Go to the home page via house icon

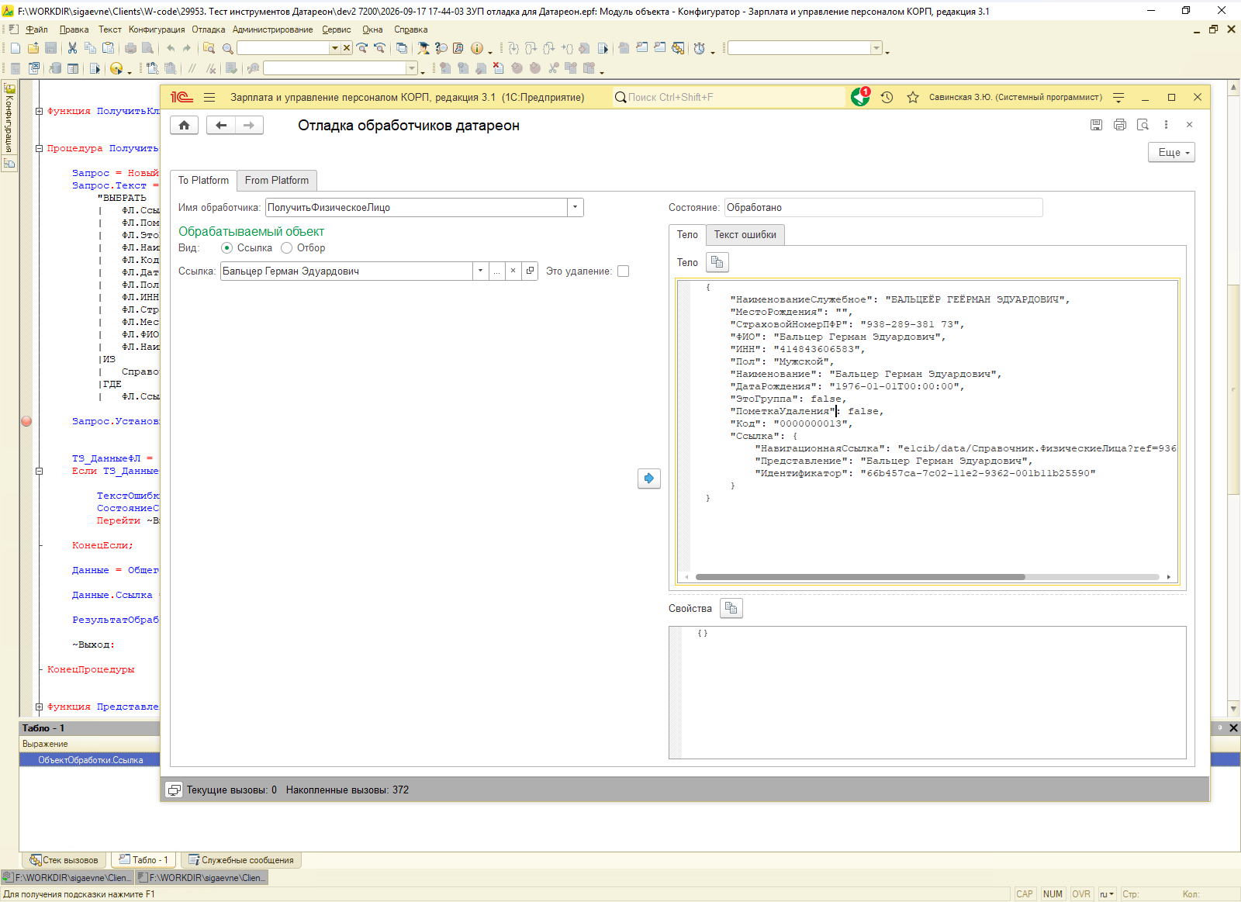tap(184, 125)
